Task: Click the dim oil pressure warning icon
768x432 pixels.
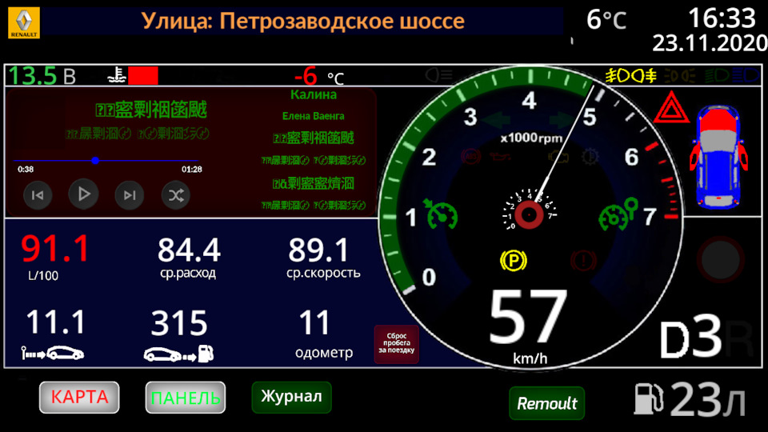Action: pos(501,157)
